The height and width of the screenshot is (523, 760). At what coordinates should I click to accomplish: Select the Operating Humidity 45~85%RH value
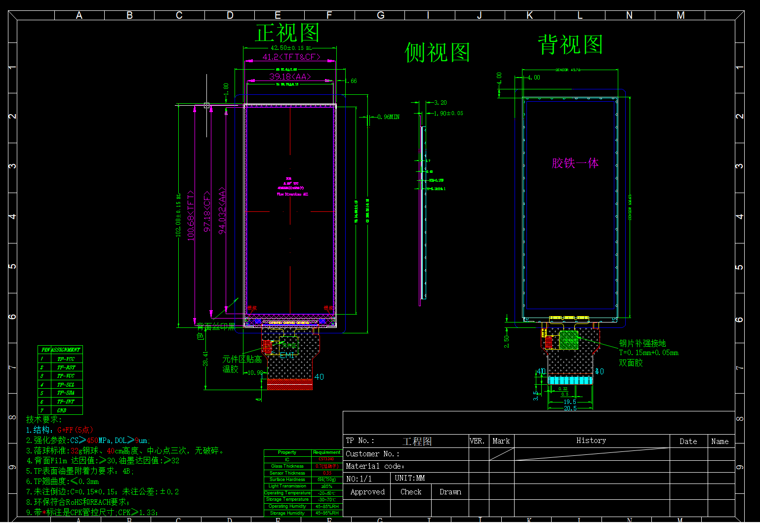coord(327,506)
